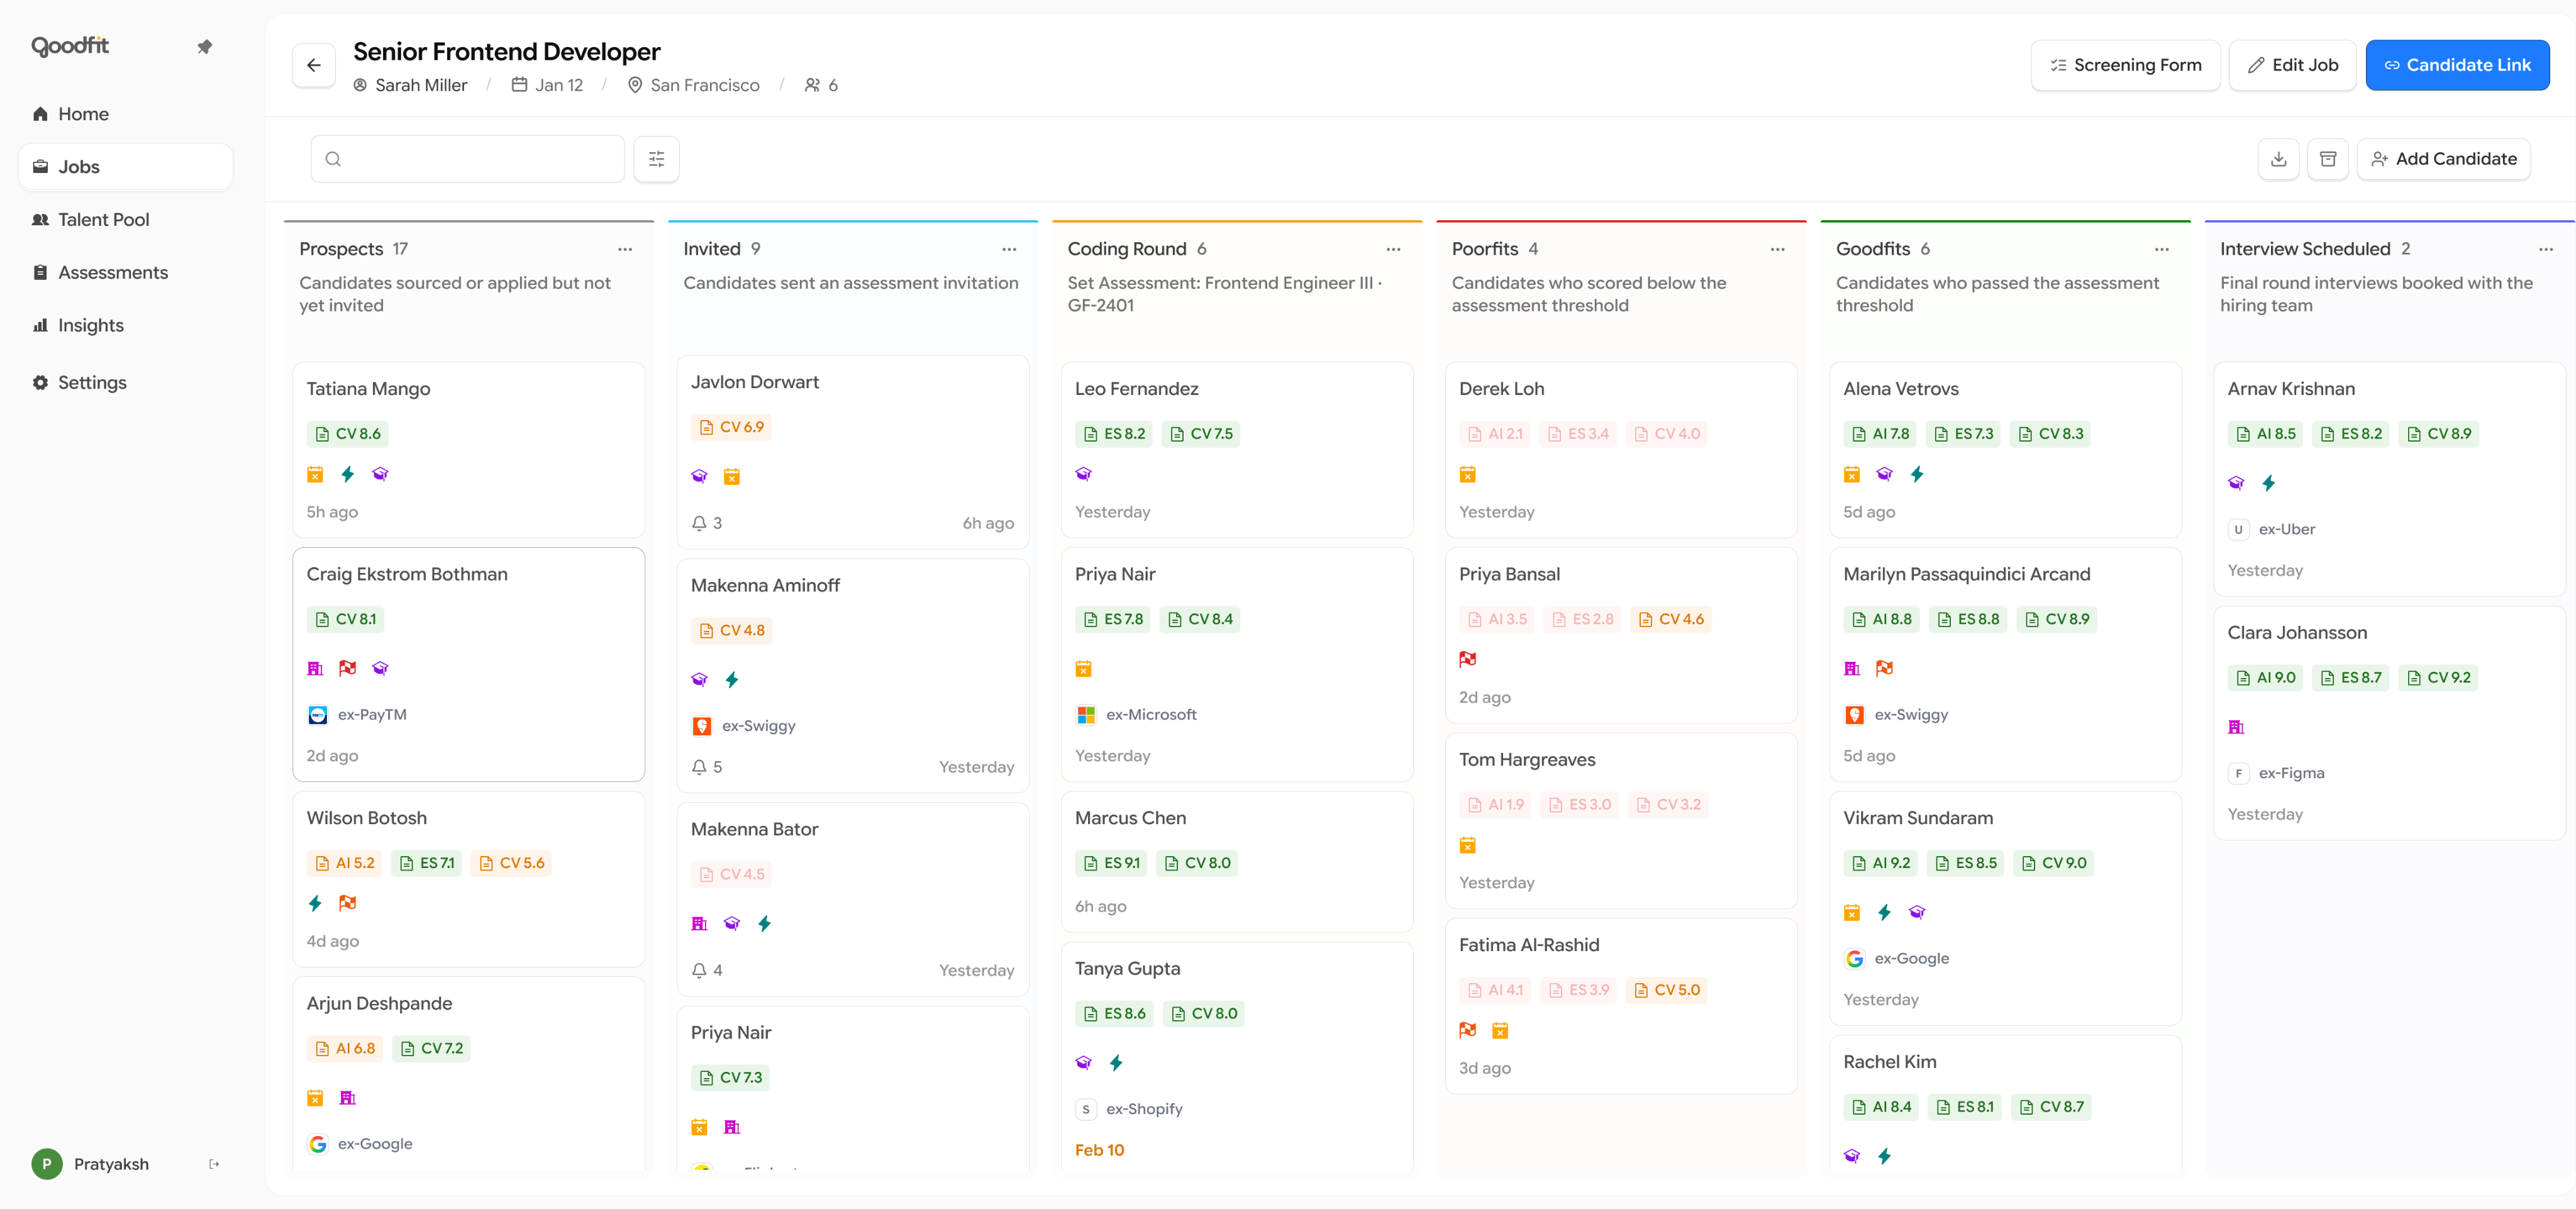Open the Coding Round column options menu

(x=1393, y=249)
